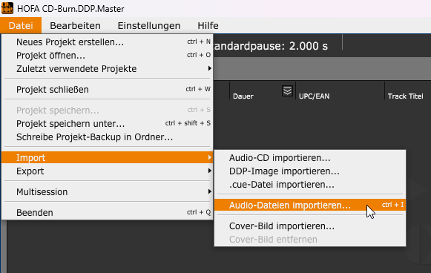The width and height of the screenshot is (431, 273).
Task: Select Audio-CD importieren
Action: (x=310, y=158)
